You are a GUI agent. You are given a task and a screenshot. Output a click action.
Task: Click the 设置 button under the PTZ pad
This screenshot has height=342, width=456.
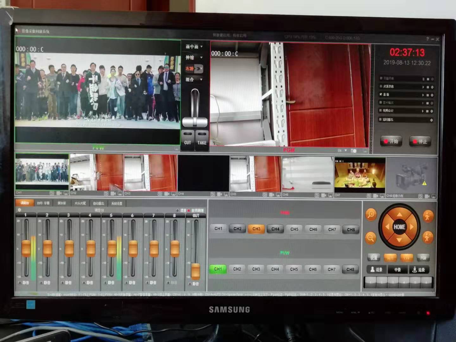(374, 258)
